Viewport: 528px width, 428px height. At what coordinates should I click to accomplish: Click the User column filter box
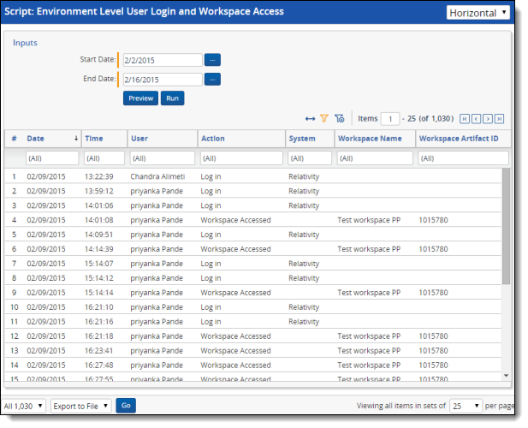coord(163,158)
